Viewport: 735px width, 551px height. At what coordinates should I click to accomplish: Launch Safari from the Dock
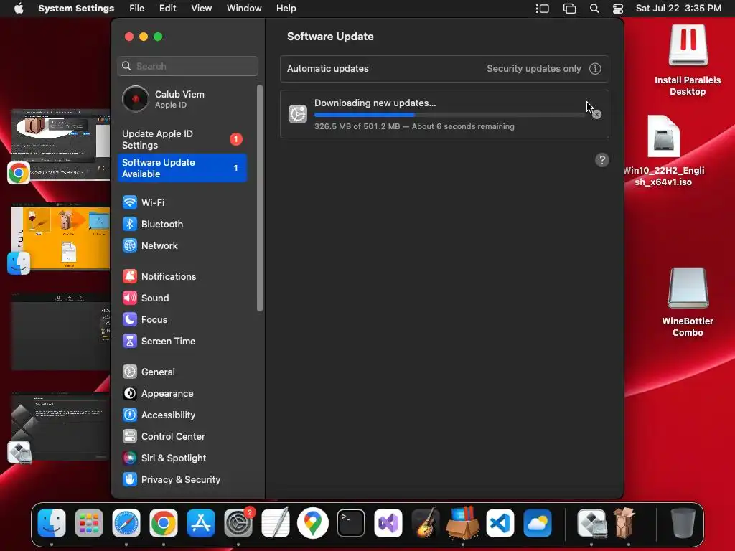(126, 523)
